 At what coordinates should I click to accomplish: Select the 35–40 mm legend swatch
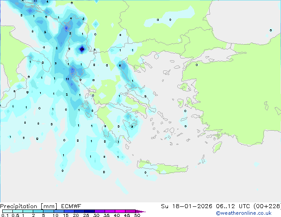pyautogui.click(x=110, y=211)
